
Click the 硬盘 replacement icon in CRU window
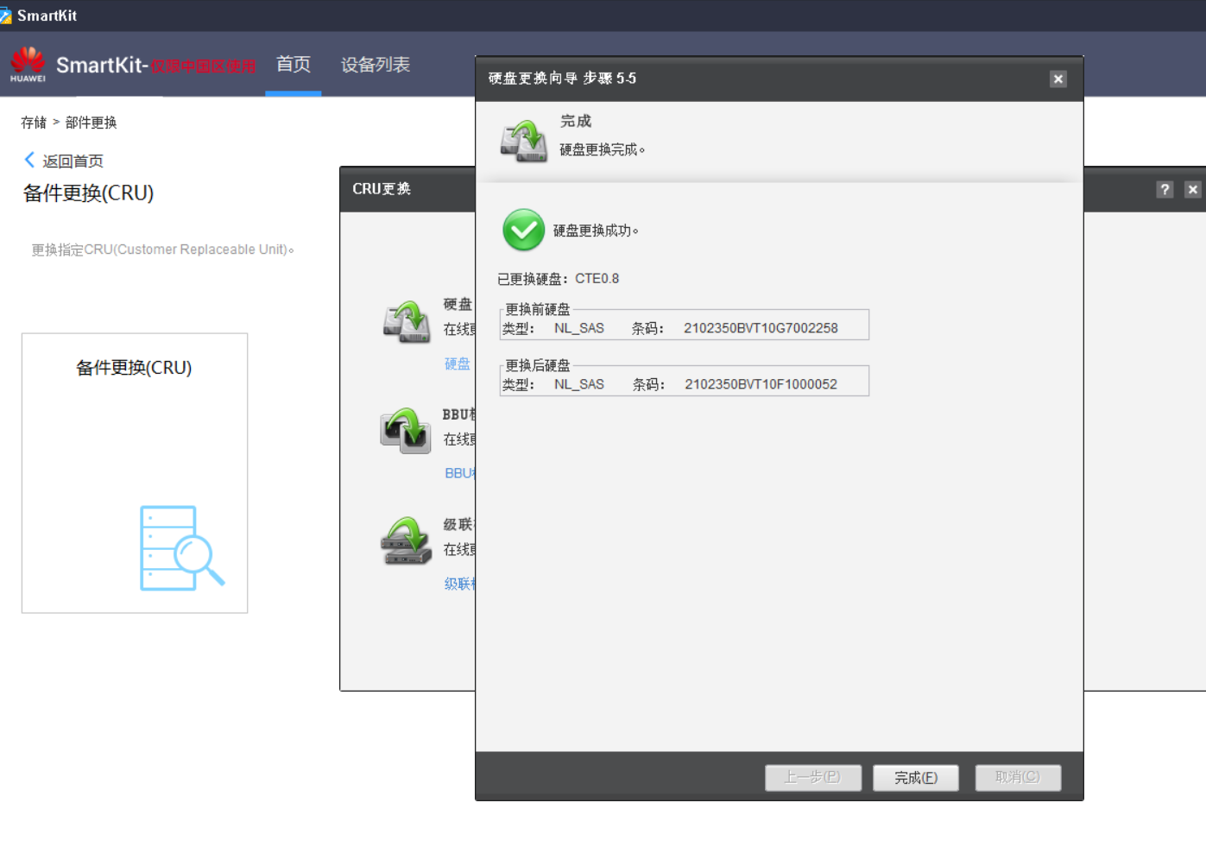point(407,321)
